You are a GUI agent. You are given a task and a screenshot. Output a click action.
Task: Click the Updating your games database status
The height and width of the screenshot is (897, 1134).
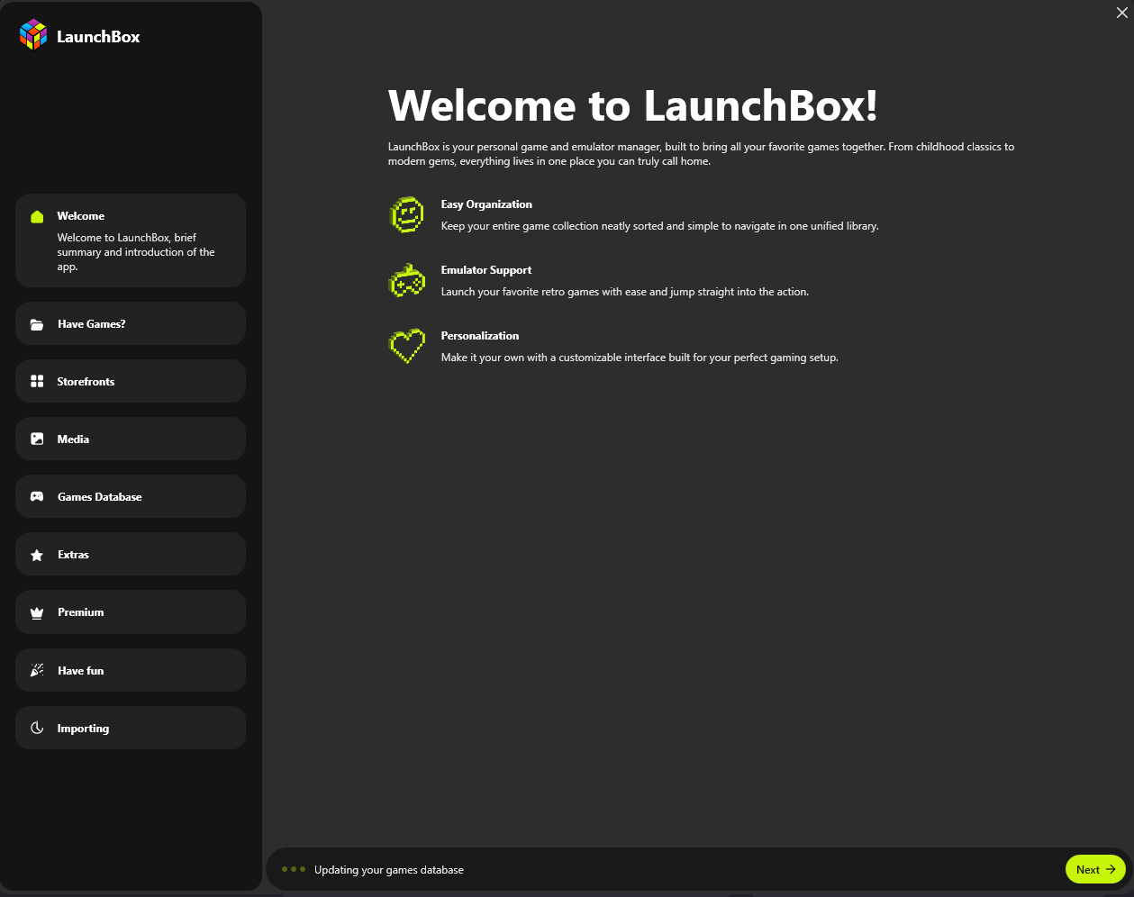tap(389, 870)
